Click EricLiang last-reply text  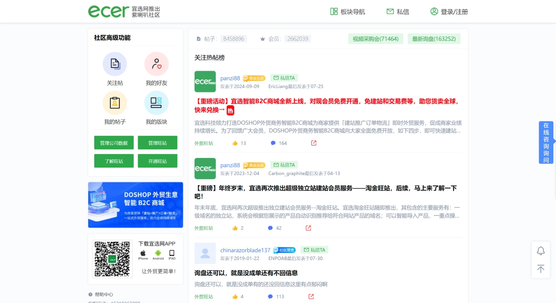click(x=296, y=86)
